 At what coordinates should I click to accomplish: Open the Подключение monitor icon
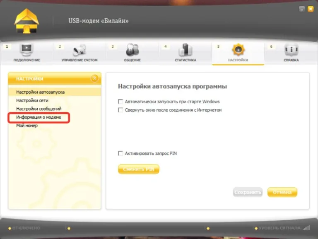click(26, 50)
